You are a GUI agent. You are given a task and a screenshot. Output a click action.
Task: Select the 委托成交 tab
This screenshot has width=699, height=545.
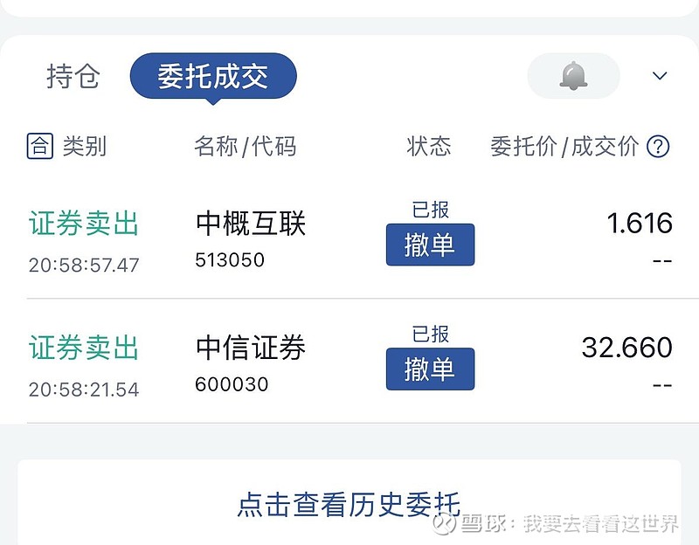click(x=213, y=77)
